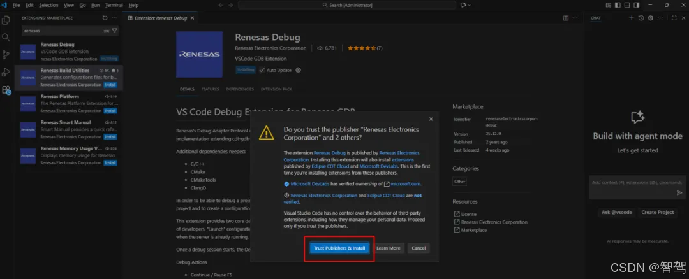The image size is (689, 279).
Task: Click Trust Publishers & Install button
Action: (x=339, y=248)
